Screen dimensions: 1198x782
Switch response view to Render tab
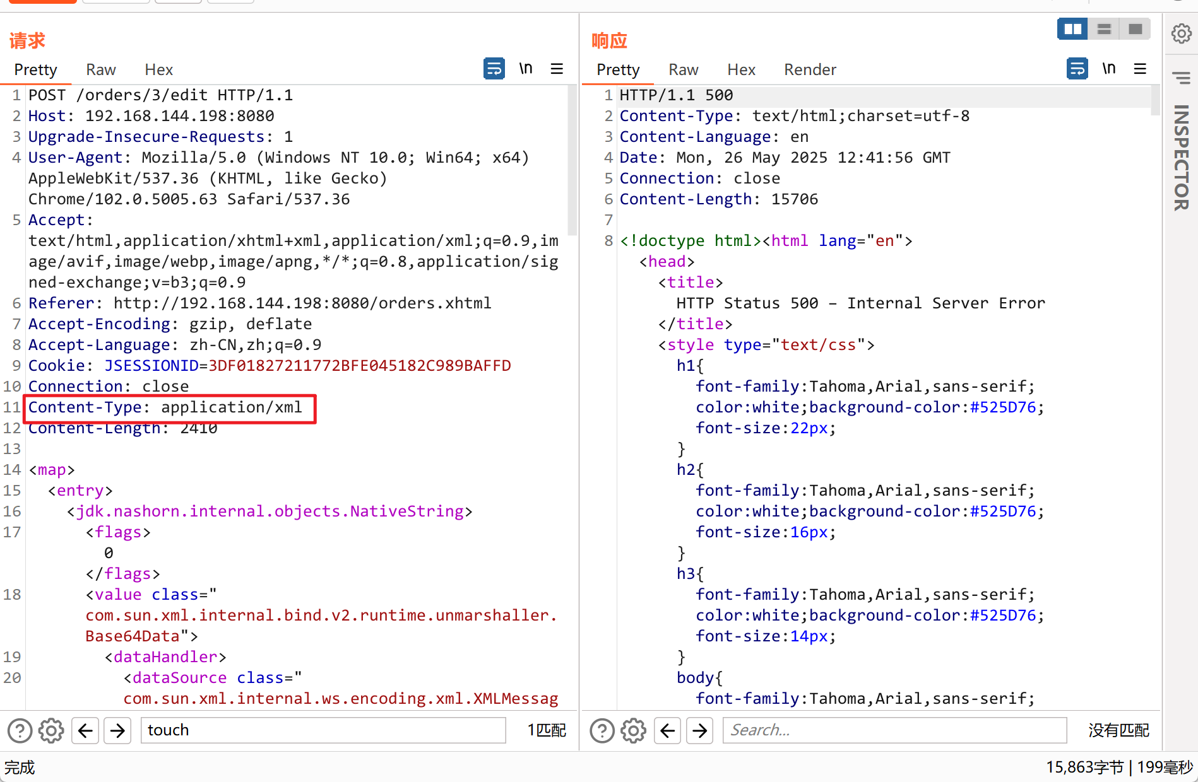tap(810, 69)
